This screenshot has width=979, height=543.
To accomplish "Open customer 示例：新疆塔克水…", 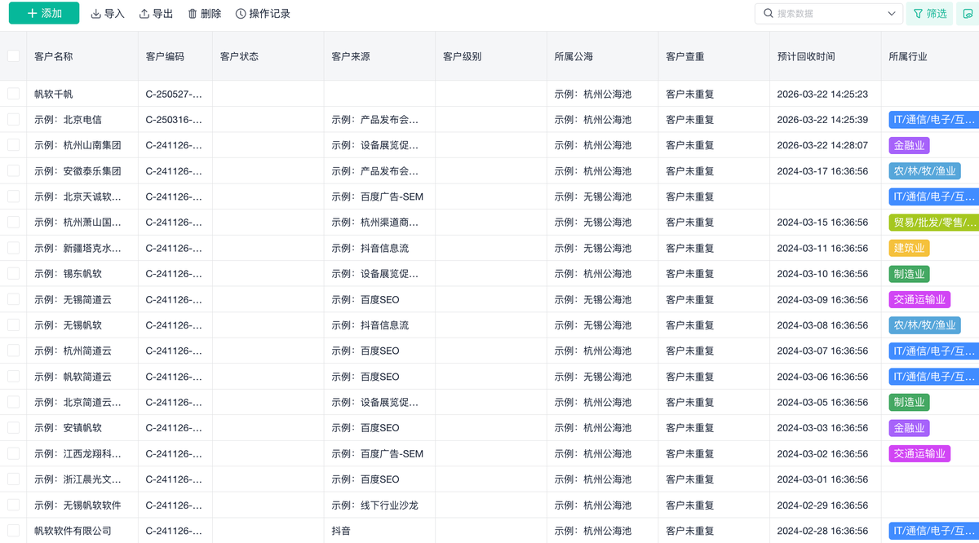I will point(78,248).
